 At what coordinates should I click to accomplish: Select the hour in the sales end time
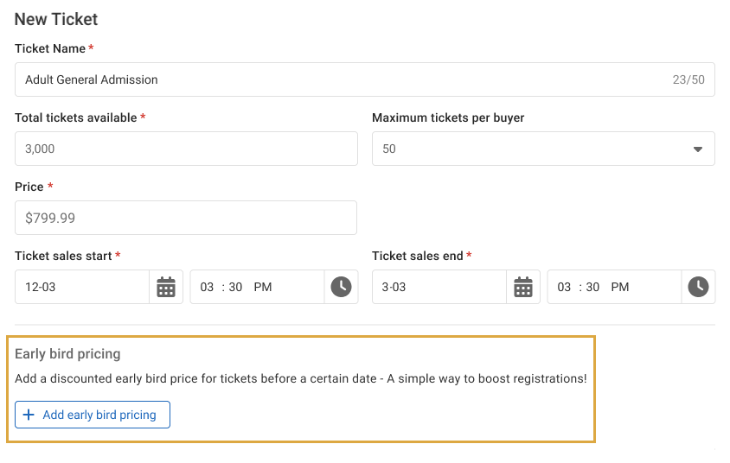pos(565,287)
